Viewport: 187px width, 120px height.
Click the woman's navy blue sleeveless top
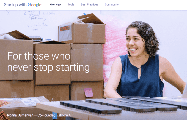coord(140,77)
